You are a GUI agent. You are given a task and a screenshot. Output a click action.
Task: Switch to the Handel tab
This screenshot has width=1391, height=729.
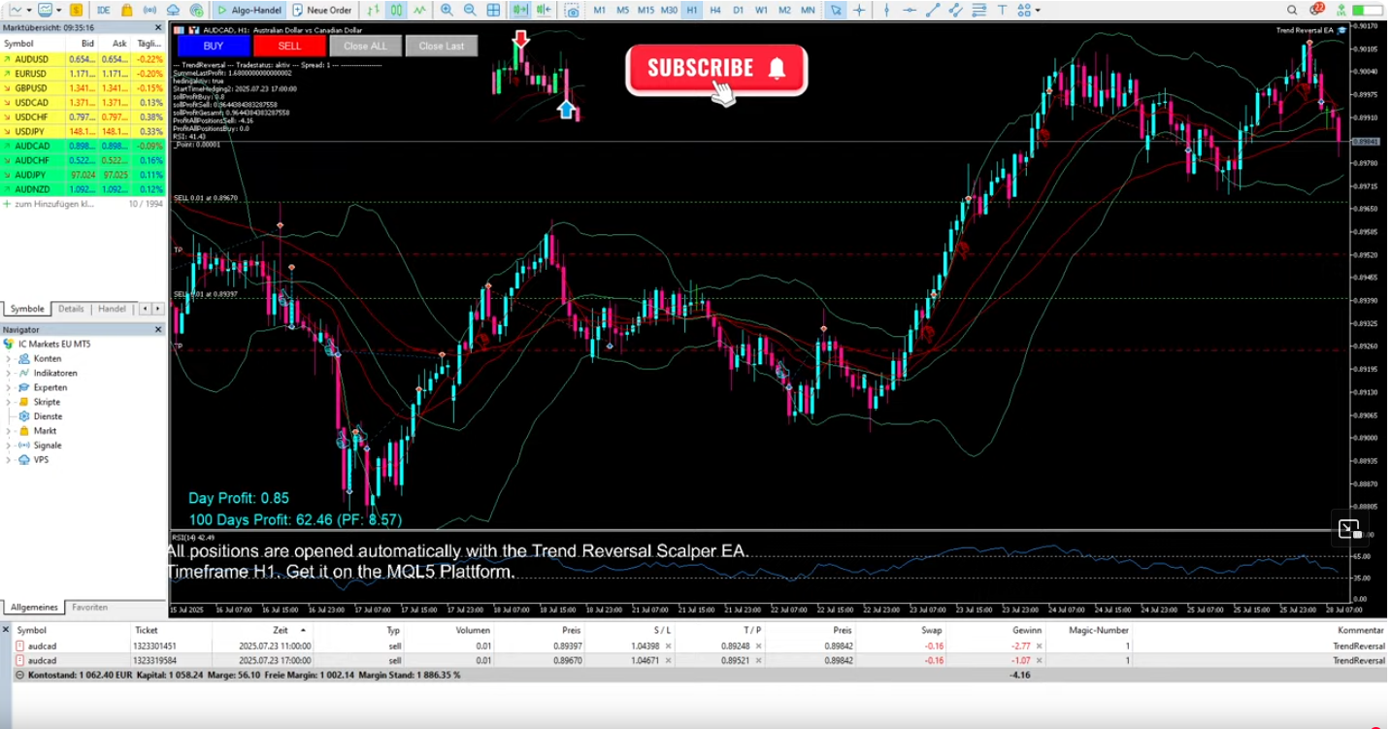[x=112, y=309]
